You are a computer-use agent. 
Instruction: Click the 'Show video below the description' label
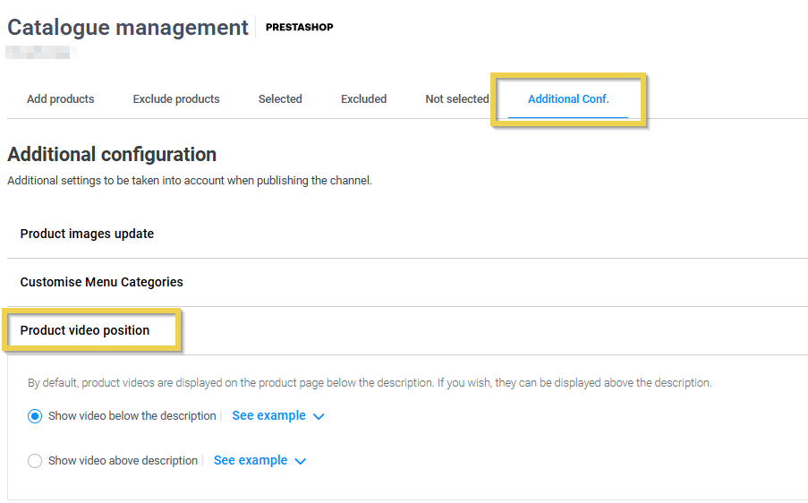coord(132,416)
